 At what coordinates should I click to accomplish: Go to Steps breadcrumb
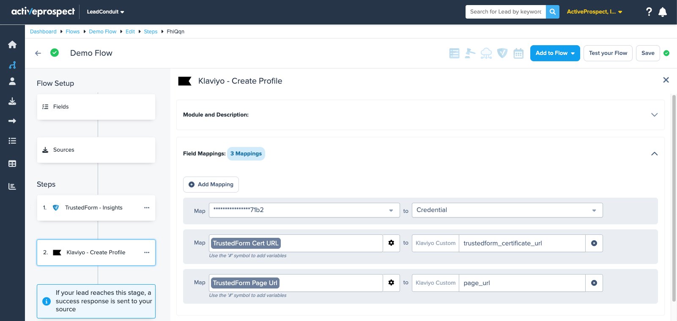[151, 32]
